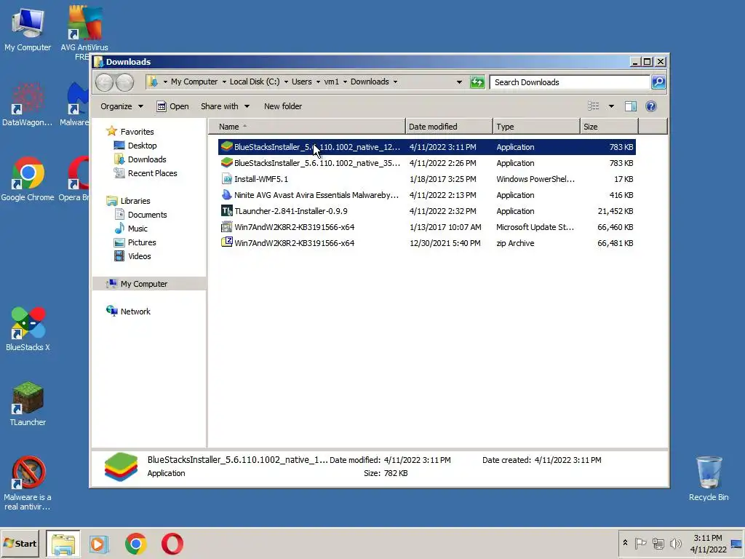Expand the Organize menu
This screenshot has width=745, height=559.
coord(121,106)
